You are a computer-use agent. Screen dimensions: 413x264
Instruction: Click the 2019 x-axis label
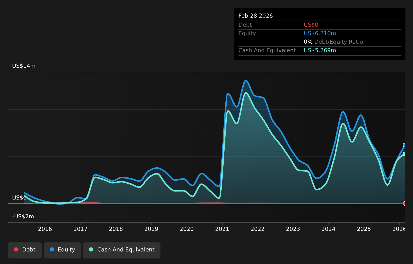151,229
